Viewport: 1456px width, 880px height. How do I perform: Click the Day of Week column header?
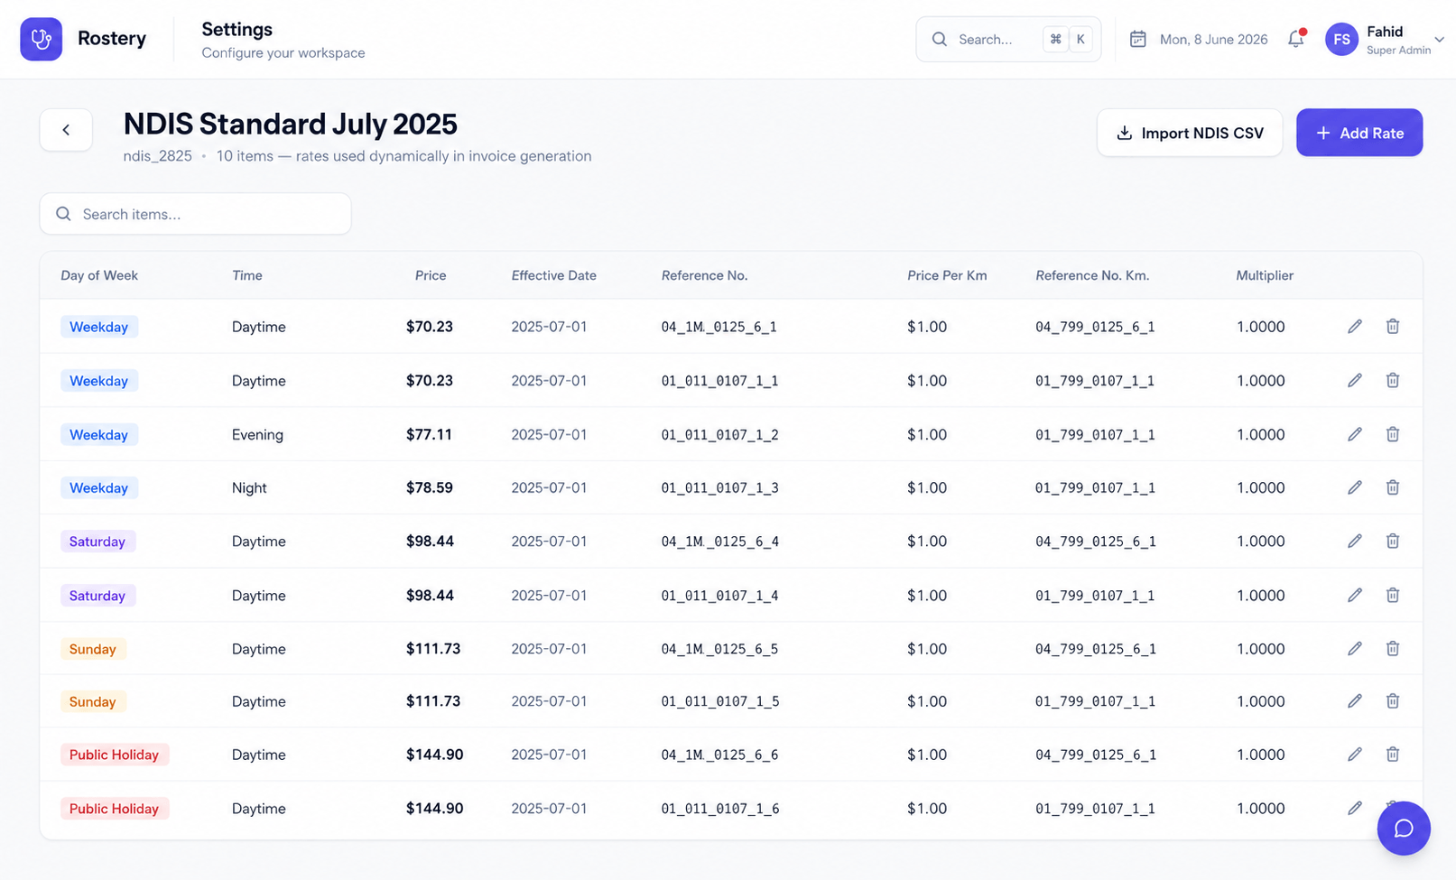(x=99, y=275)
